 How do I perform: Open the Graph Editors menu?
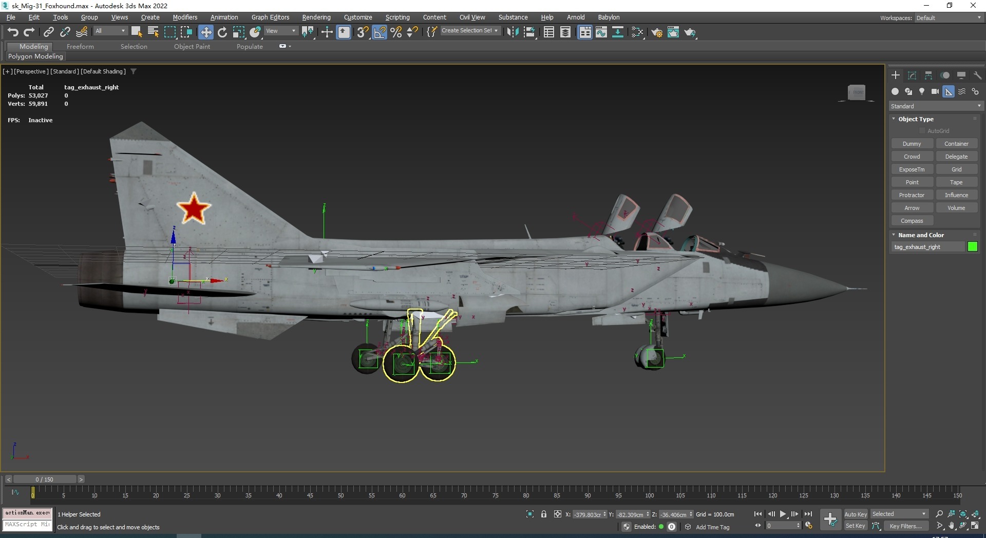coord(270,17)
